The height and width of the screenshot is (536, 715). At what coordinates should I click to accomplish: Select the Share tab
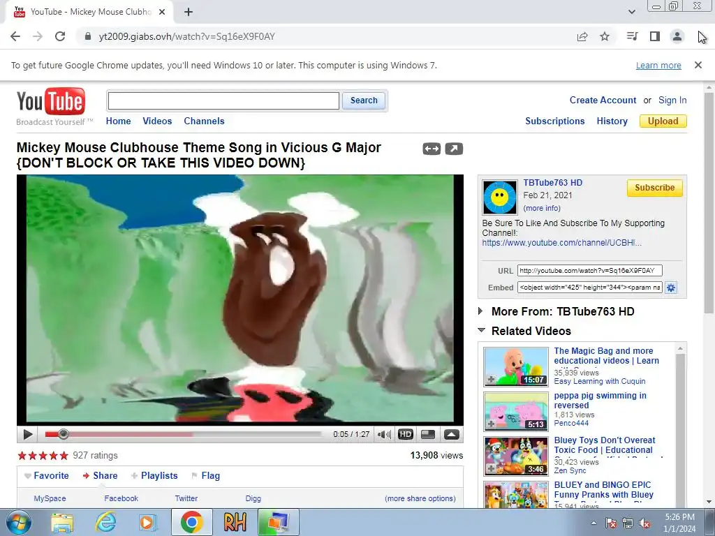(101, 475)
